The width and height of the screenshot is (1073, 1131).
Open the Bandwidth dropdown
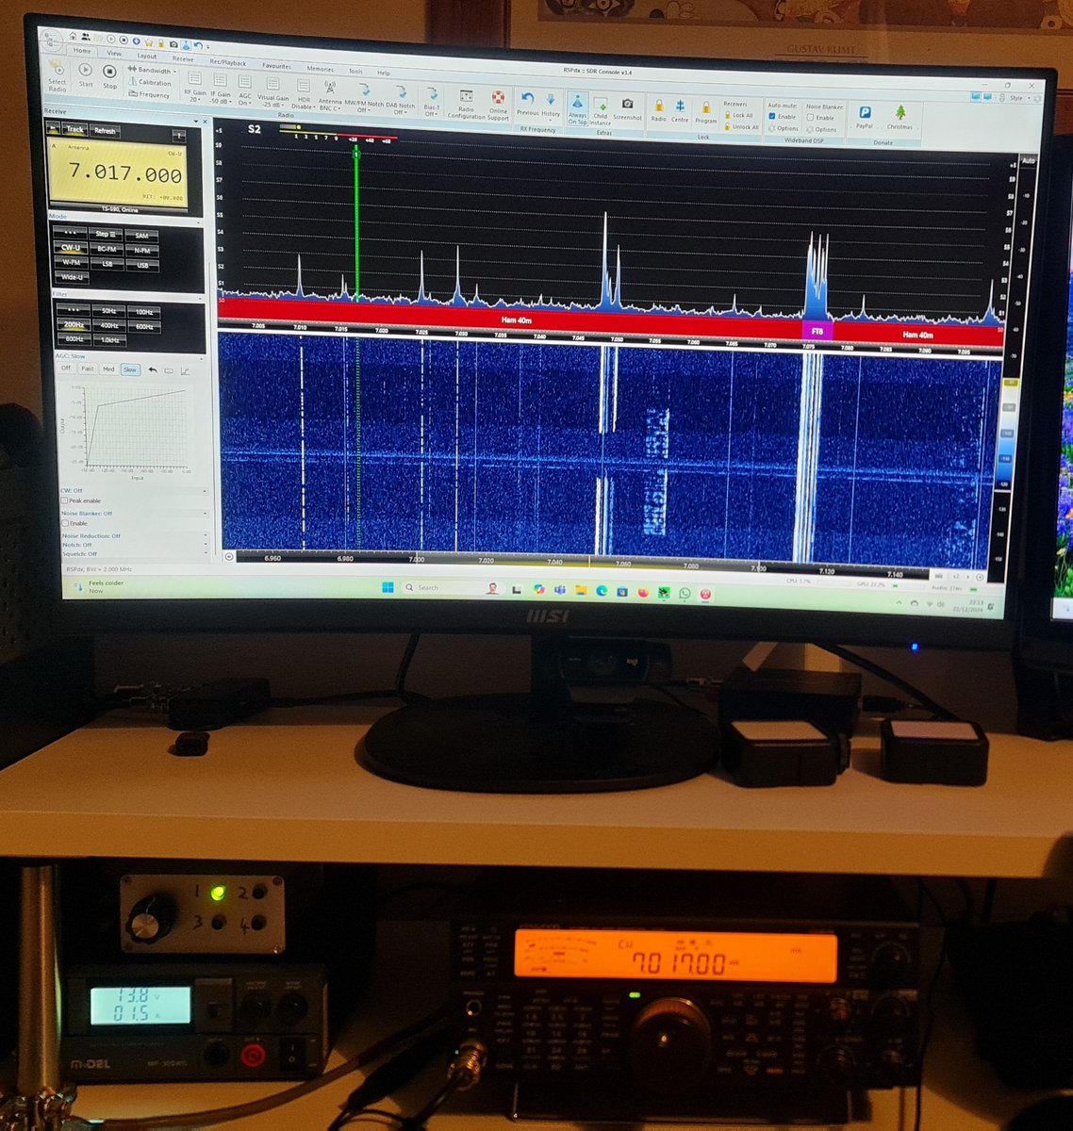point(152,71)
